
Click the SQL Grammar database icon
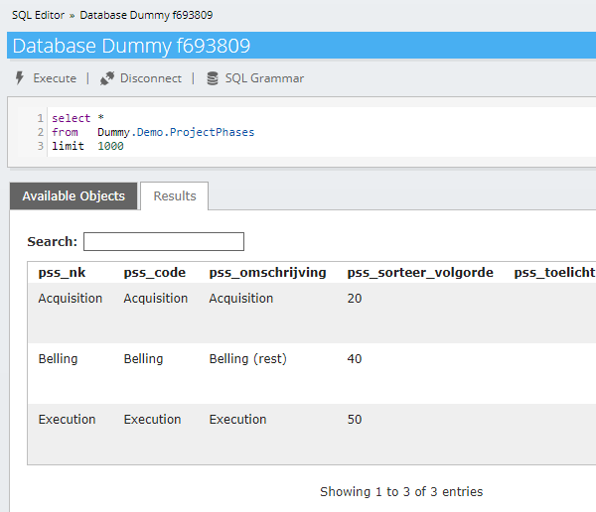(213, 78)
